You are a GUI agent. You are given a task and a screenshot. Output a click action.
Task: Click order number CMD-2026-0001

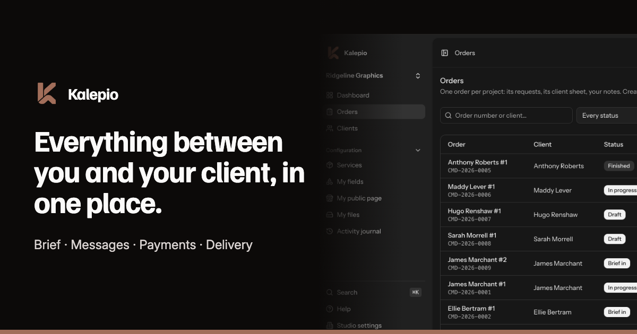[x=469, y=293]
